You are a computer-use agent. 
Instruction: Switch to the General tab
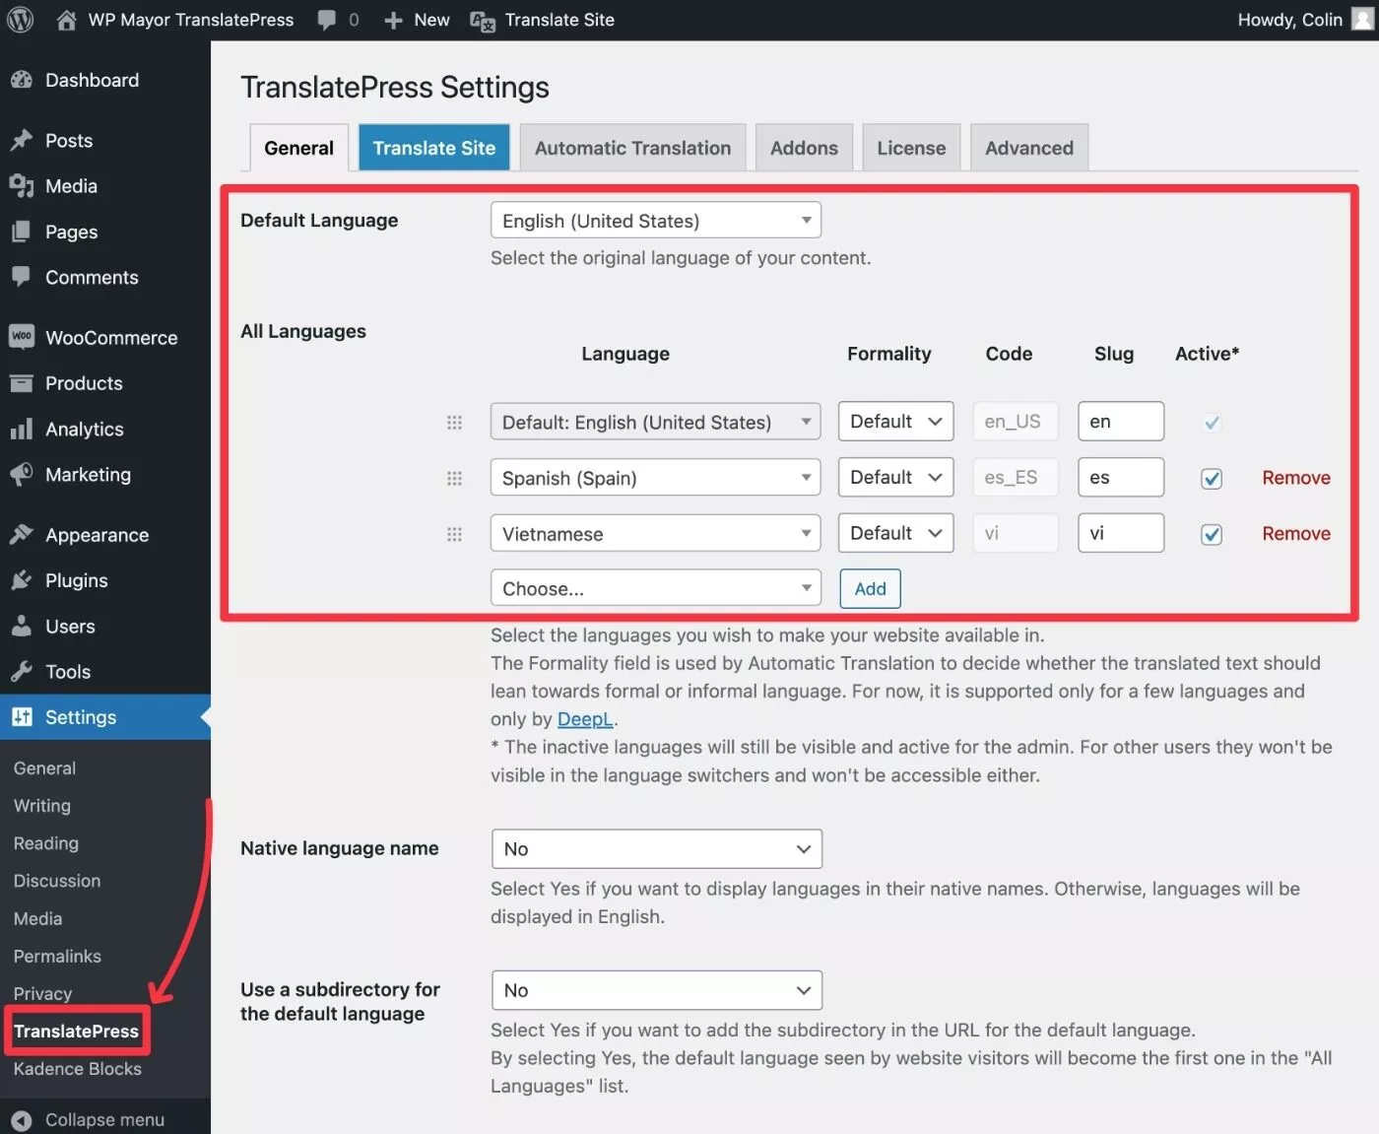pos(298,148)
